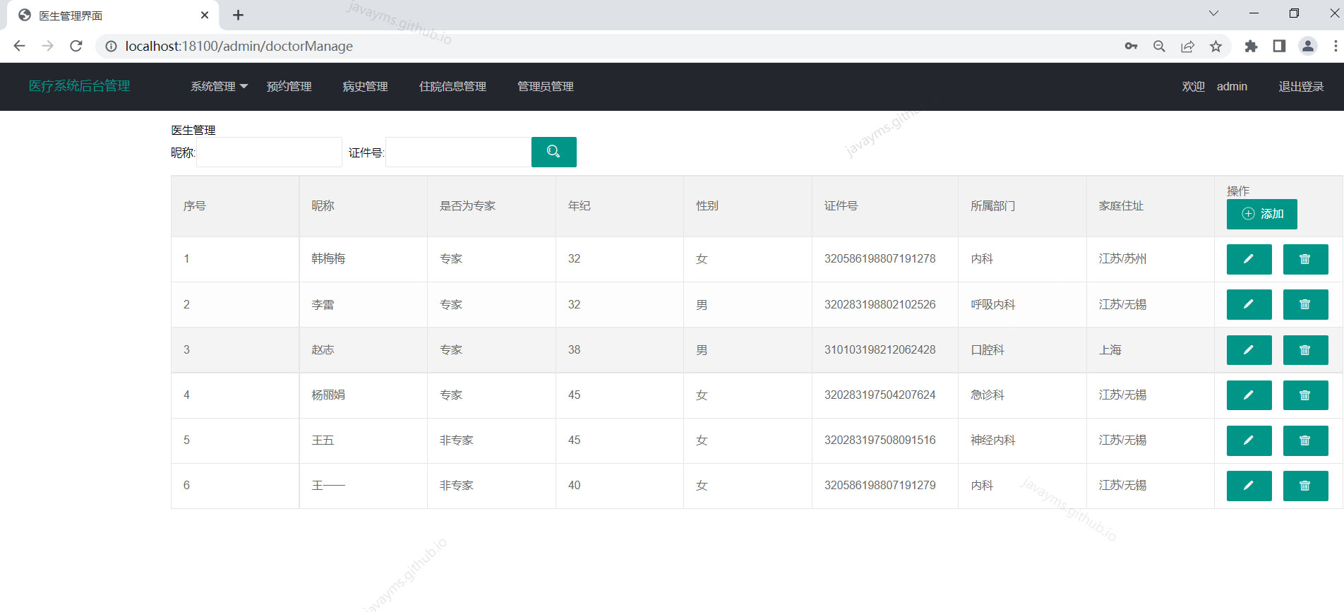The image size is (1344, 612).
Task: Share this page via share icon
Action: (1187, 46)
